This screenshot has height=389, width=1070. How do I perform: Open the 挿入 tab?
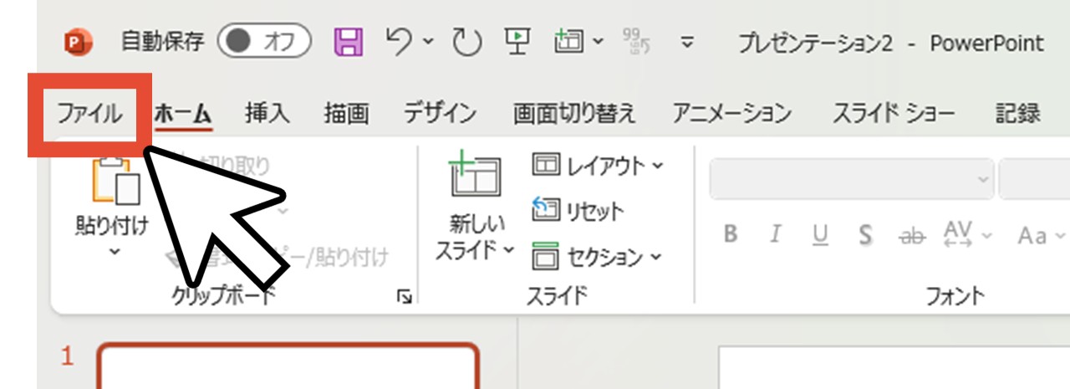267,114
